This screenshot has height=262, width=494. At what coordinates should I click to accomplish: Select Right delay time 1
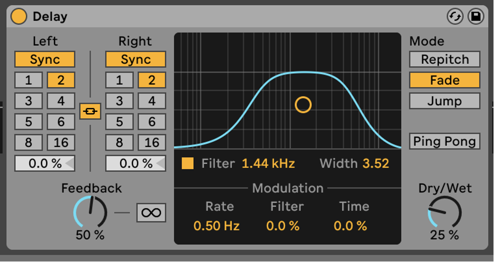tap(119, 80)
